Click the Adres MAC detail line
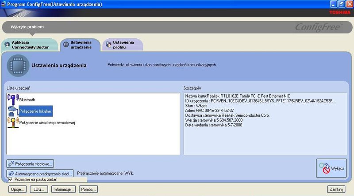Viewport: 354px width, 196px height. click(209, 111)
